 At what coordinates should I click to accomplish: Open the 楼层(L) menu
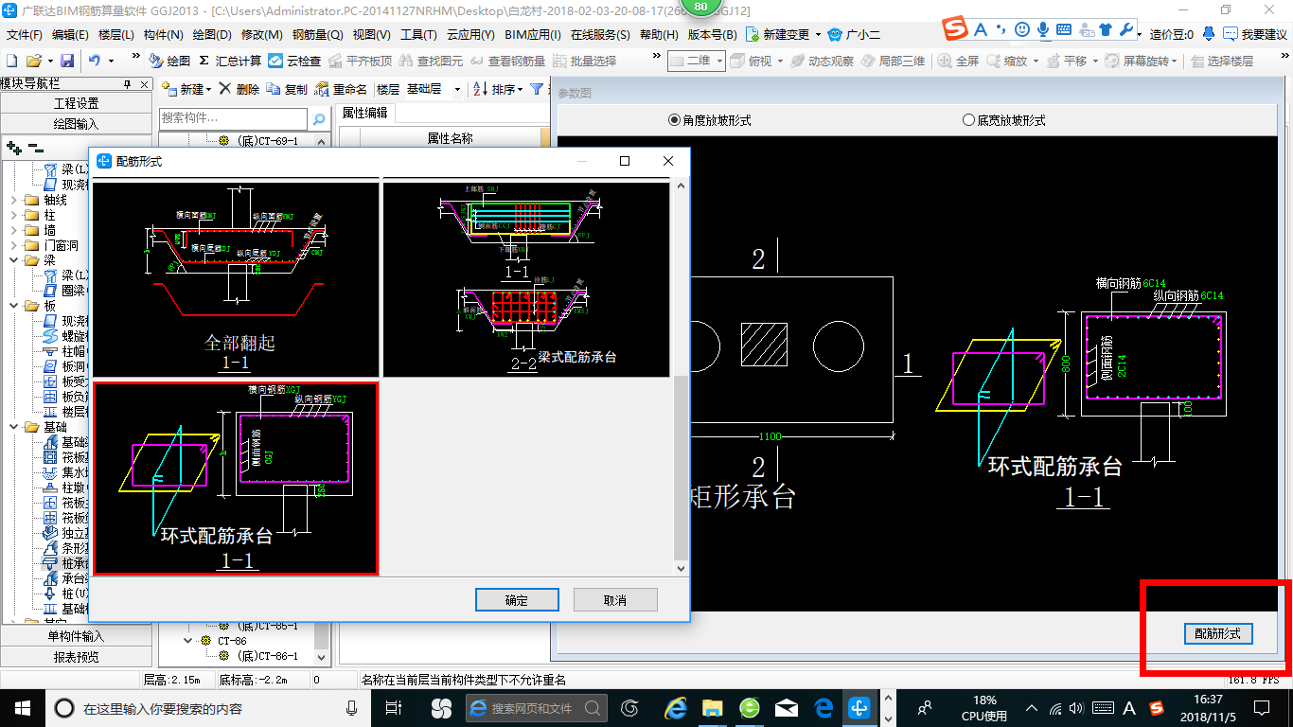(x=116, y=34)
